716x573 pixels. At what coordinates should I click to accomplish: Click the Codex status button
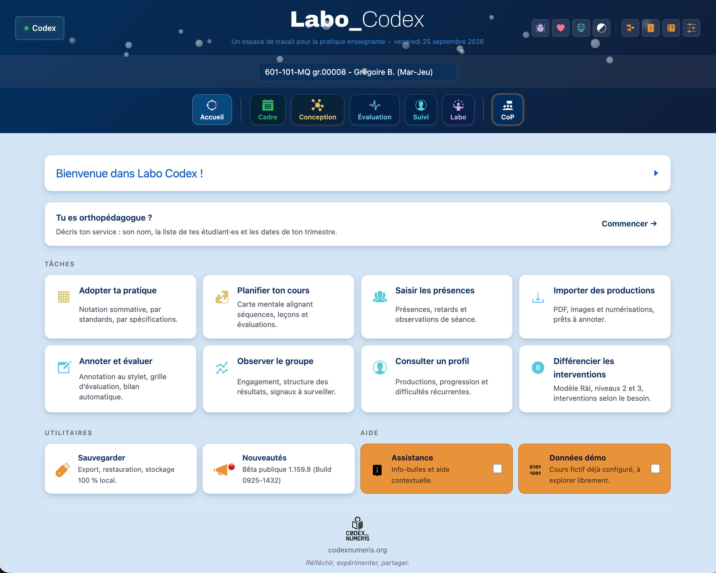coord(40,28)
